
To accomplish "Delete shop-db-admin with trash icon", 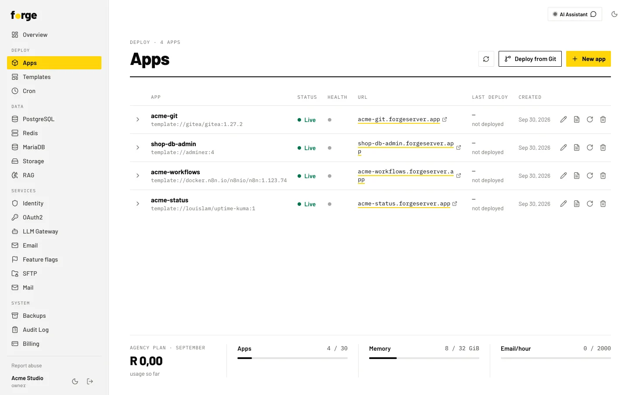I will click(x=603, y=147).
